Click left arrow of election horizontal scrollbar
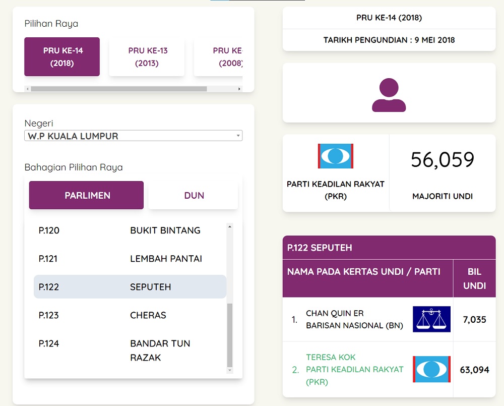504x406 pixels. (x=28, y=89)
